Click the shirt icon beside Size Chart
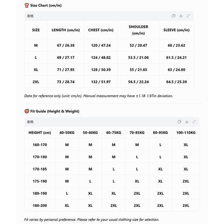224x224 pixels. (26, 5)
